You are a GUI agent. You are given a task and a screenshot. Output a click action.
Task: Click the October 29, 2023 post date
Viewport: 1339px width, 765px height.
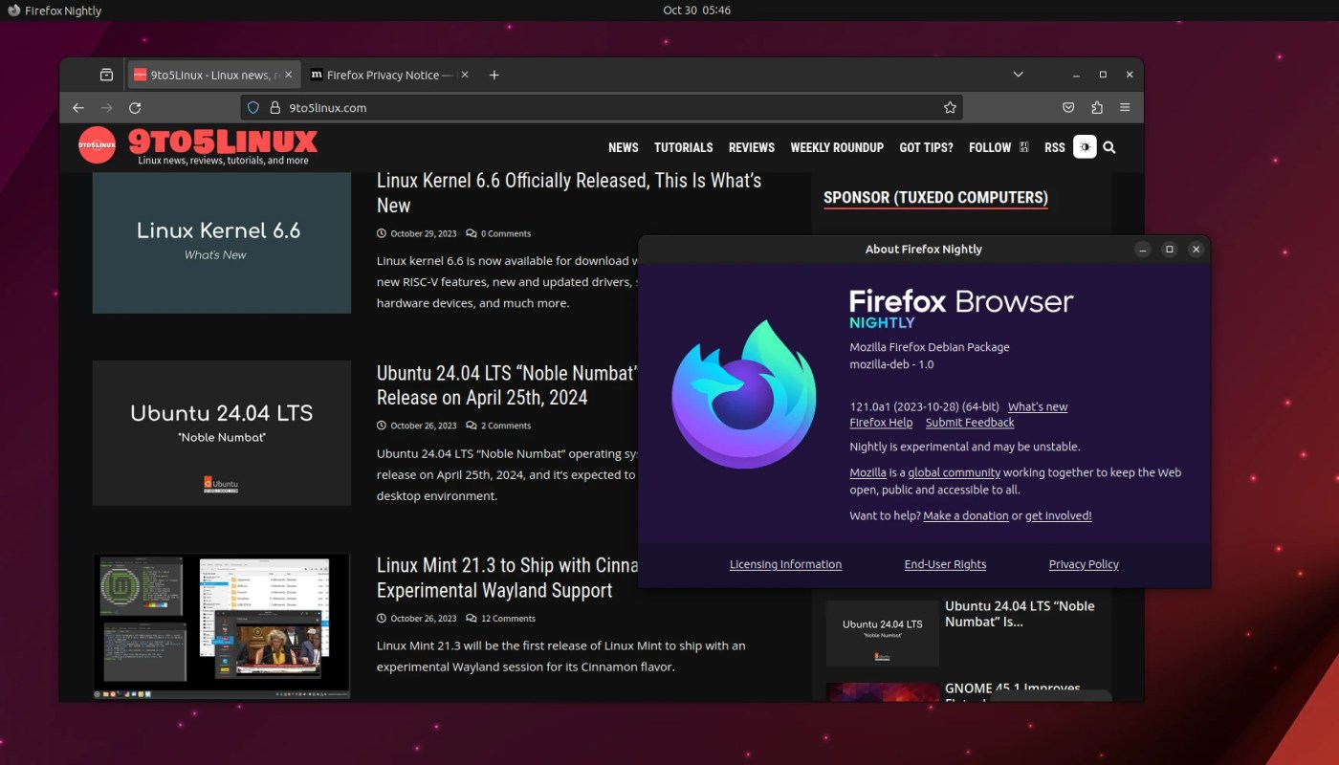[424, 233]
